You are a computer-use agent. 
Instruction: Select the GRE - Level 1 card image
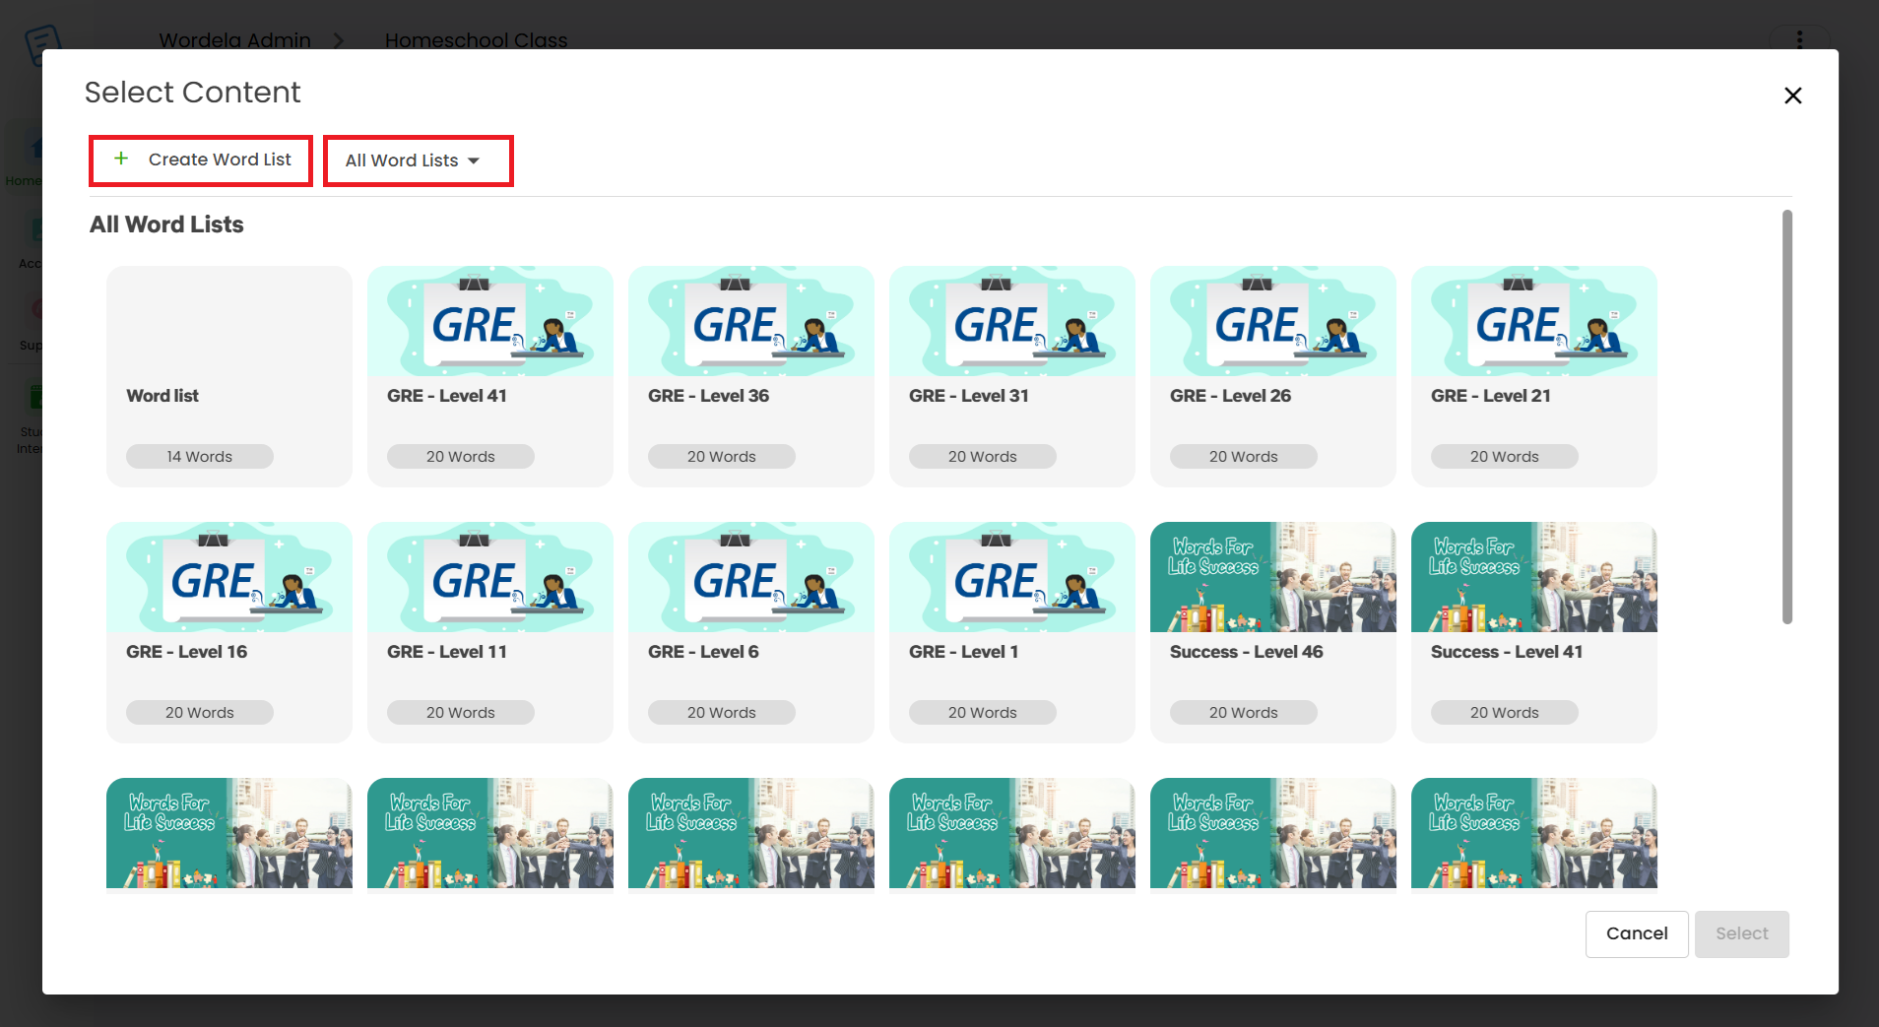click(x=1012, y=577)
